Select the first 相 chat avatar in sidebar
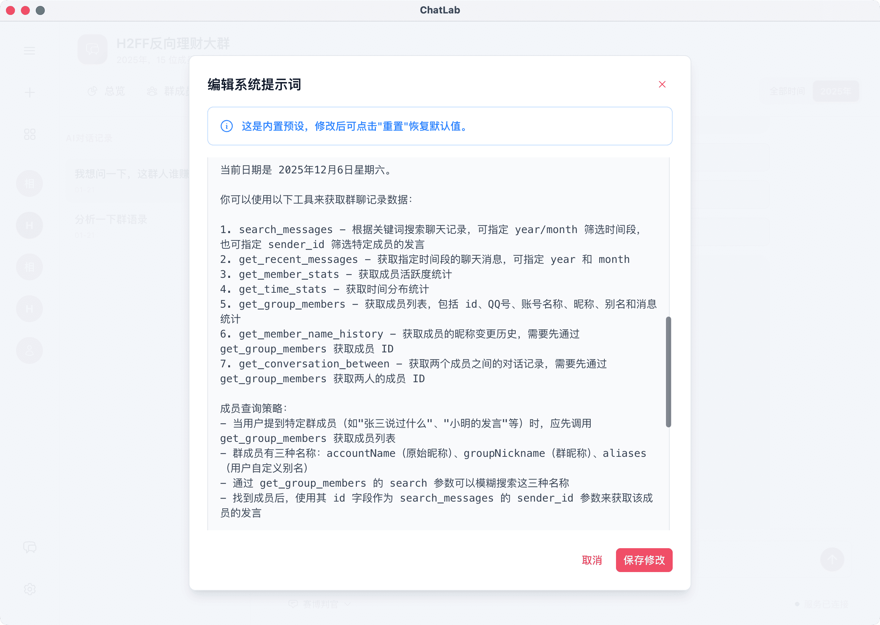Screen dimensions: 880x625 point(29,183)
